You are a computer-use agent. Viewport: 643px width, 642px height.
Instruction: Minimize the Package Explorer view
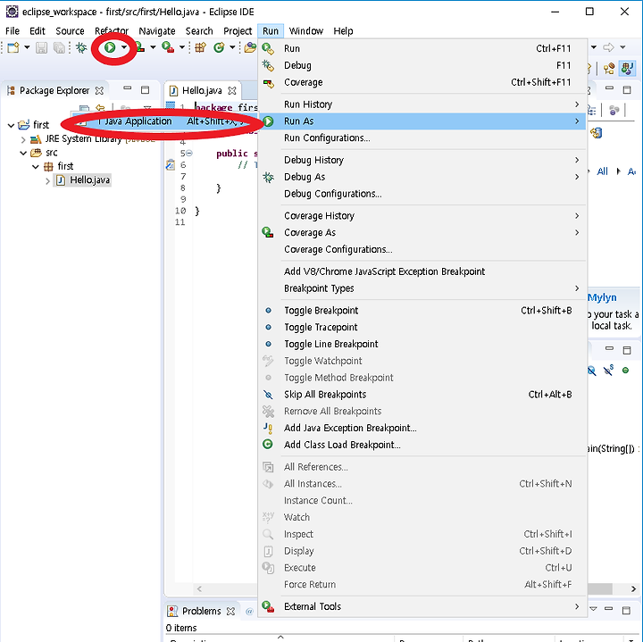coord(128,88)
